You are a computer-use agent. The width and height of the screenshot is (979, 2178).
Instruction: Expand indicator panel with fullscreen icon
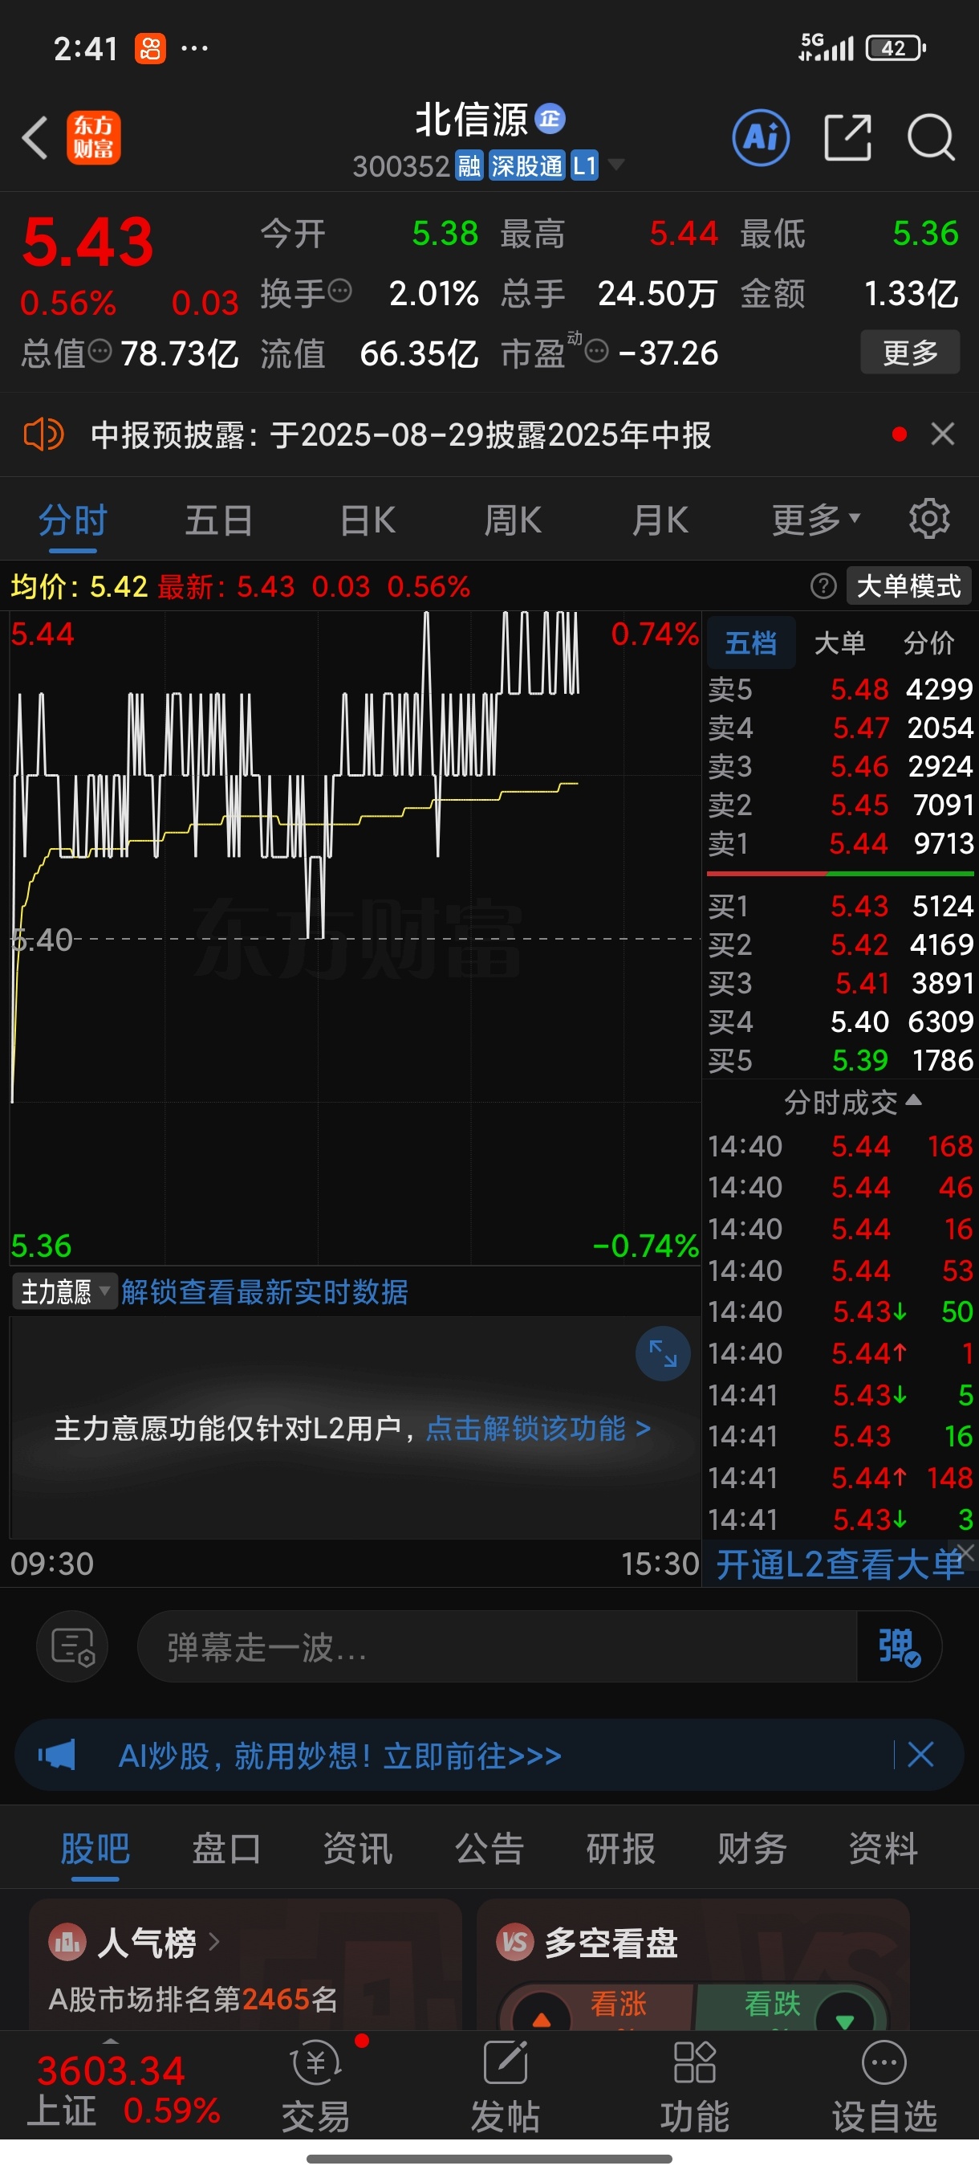tap(663, 1354)
